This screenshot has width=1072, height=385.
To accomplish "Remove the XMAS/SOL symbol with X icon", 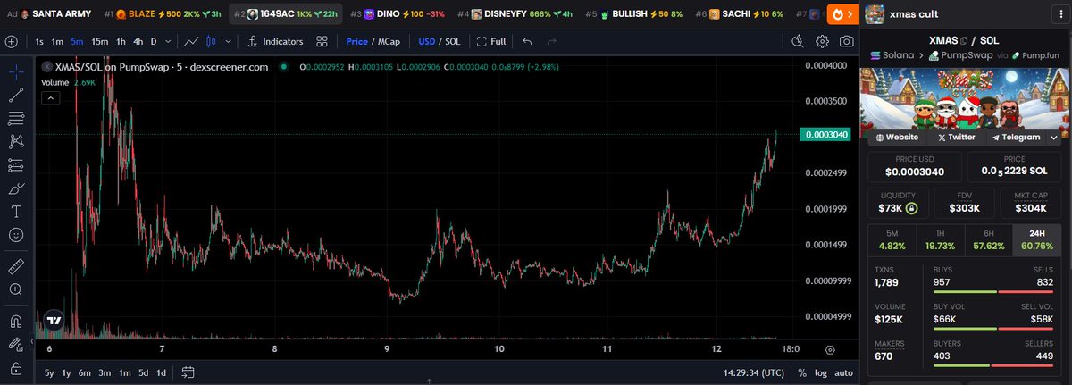I will coord(46,66).
